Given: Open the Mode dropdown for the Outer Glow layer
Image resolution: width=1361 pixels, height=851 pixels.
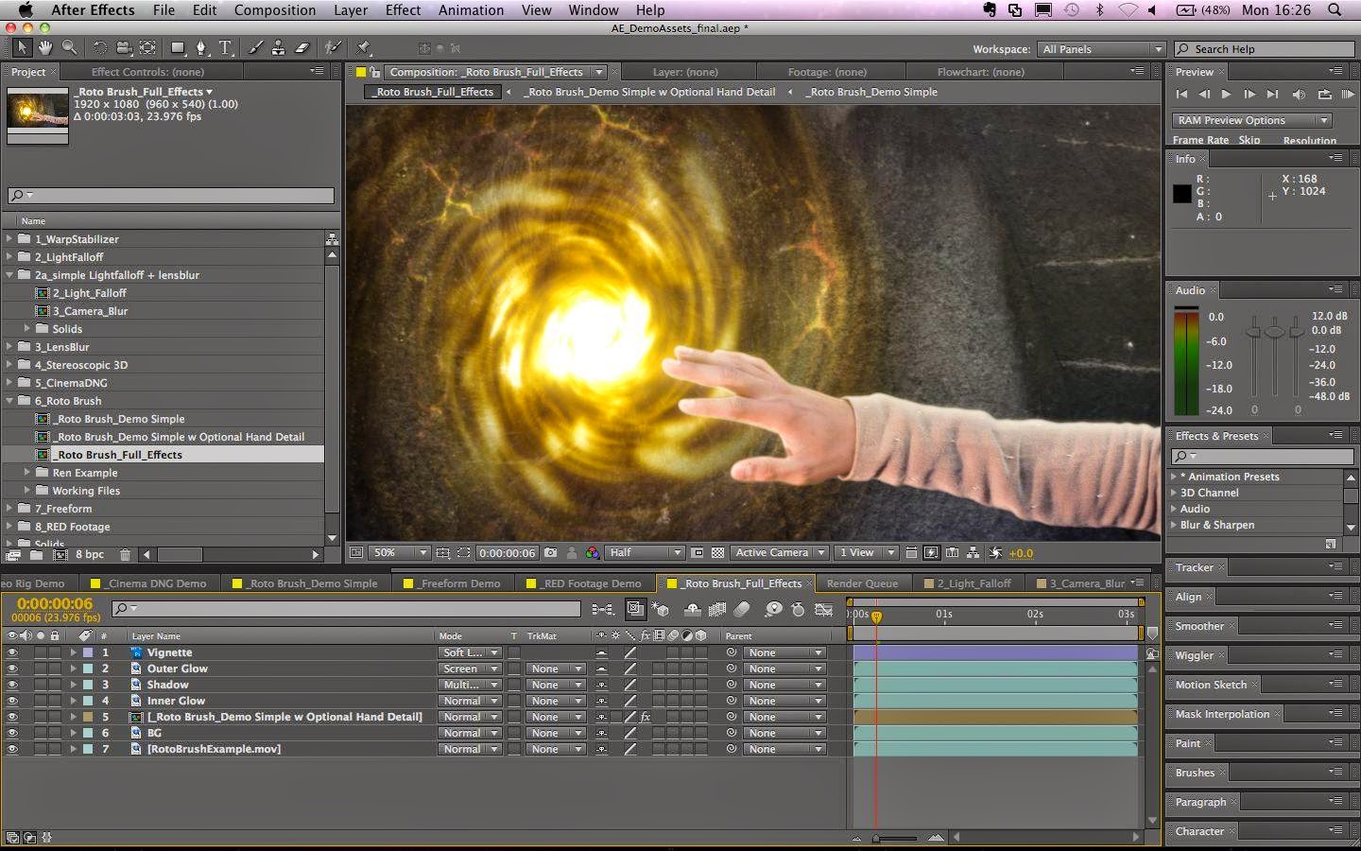Looking at the screenshot, I should (x=470, y=669).
